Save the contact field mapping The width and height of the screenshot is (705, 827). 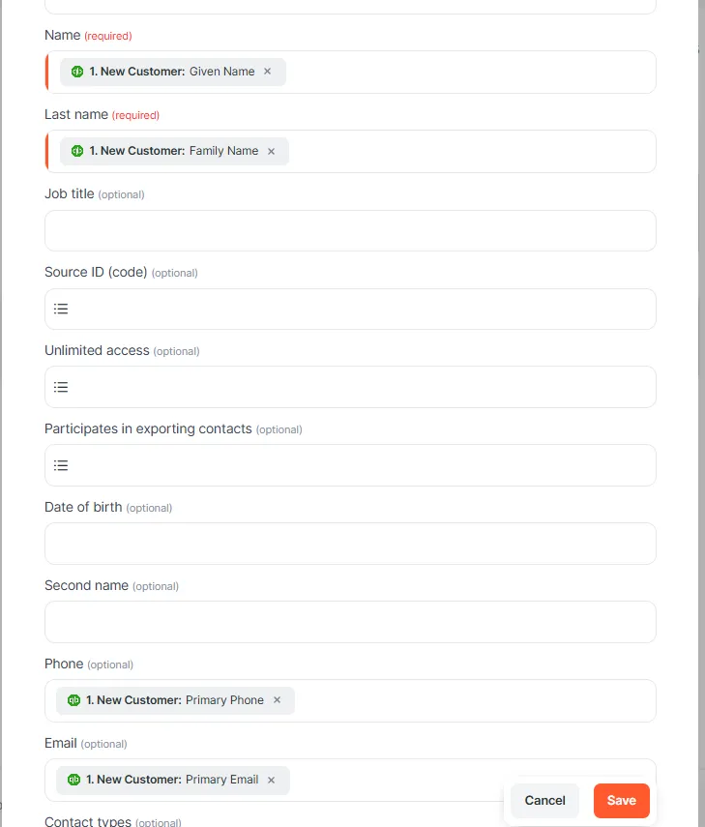pos(621,800)
